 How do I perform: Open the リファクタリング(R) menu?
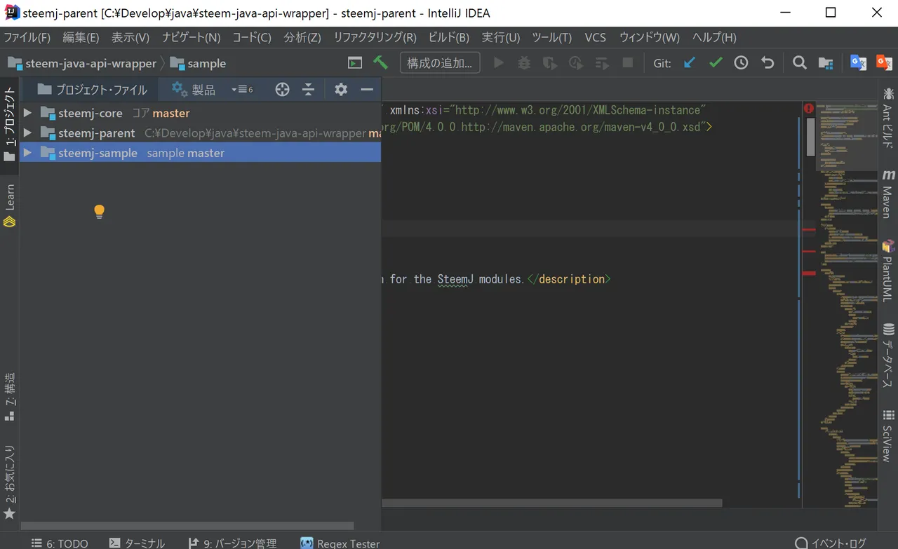click(375, 37)
